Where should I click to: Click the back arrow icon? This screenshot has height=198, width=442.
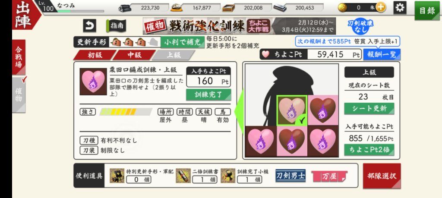89,25
